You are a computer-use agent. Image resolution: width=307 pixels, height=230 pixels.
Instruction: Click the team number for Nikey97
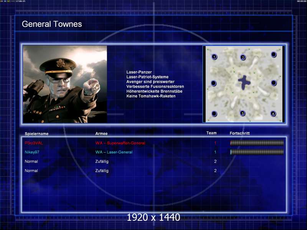(215, 152)
